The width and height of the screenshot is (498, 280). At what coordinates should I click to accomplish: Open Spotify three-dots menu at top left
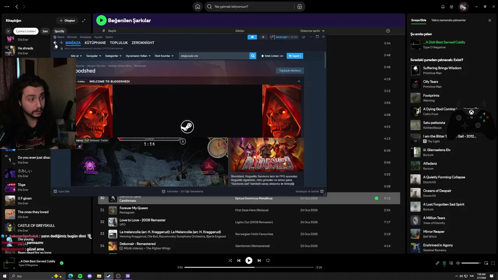(x=7, y=7)
